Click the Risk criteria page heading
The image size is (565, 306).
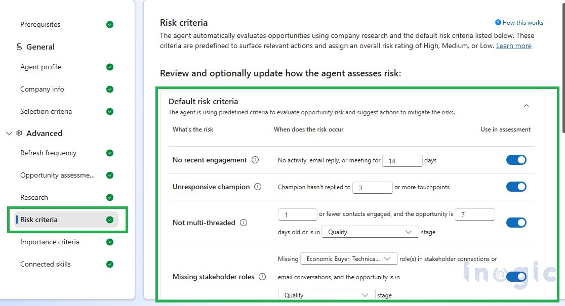[x=184, y=23]
